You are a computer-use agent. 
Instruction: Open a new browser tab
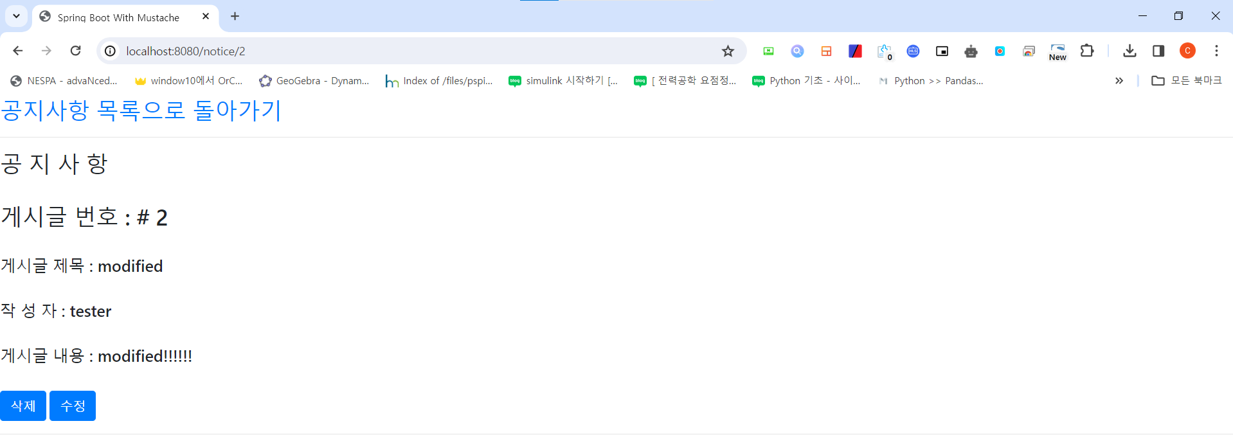235,16
